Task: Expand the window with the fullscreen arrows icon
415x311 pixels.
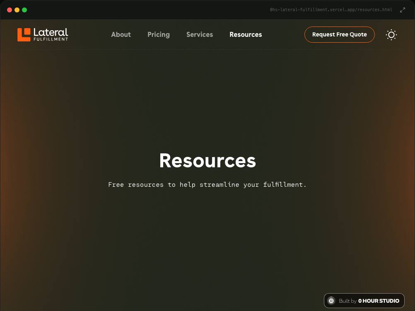Action: [x=402, y=10]
